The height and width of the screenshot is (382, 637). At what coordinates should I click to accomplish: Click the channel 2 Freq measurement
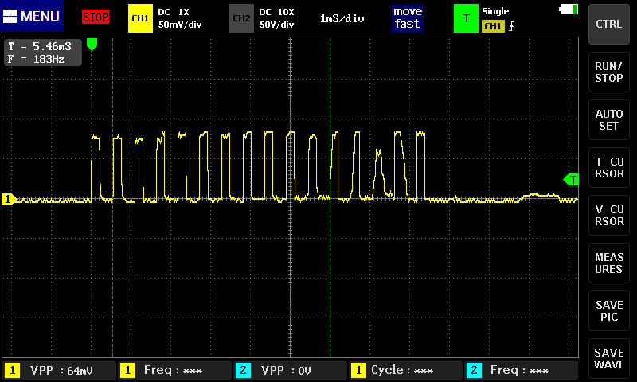pos(522,370)
